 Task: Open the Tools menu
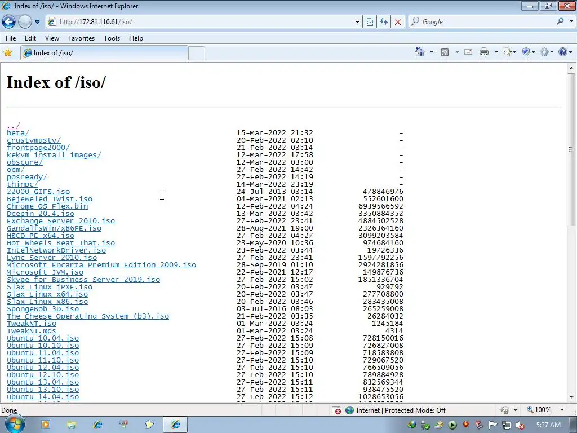pos(112,38)
